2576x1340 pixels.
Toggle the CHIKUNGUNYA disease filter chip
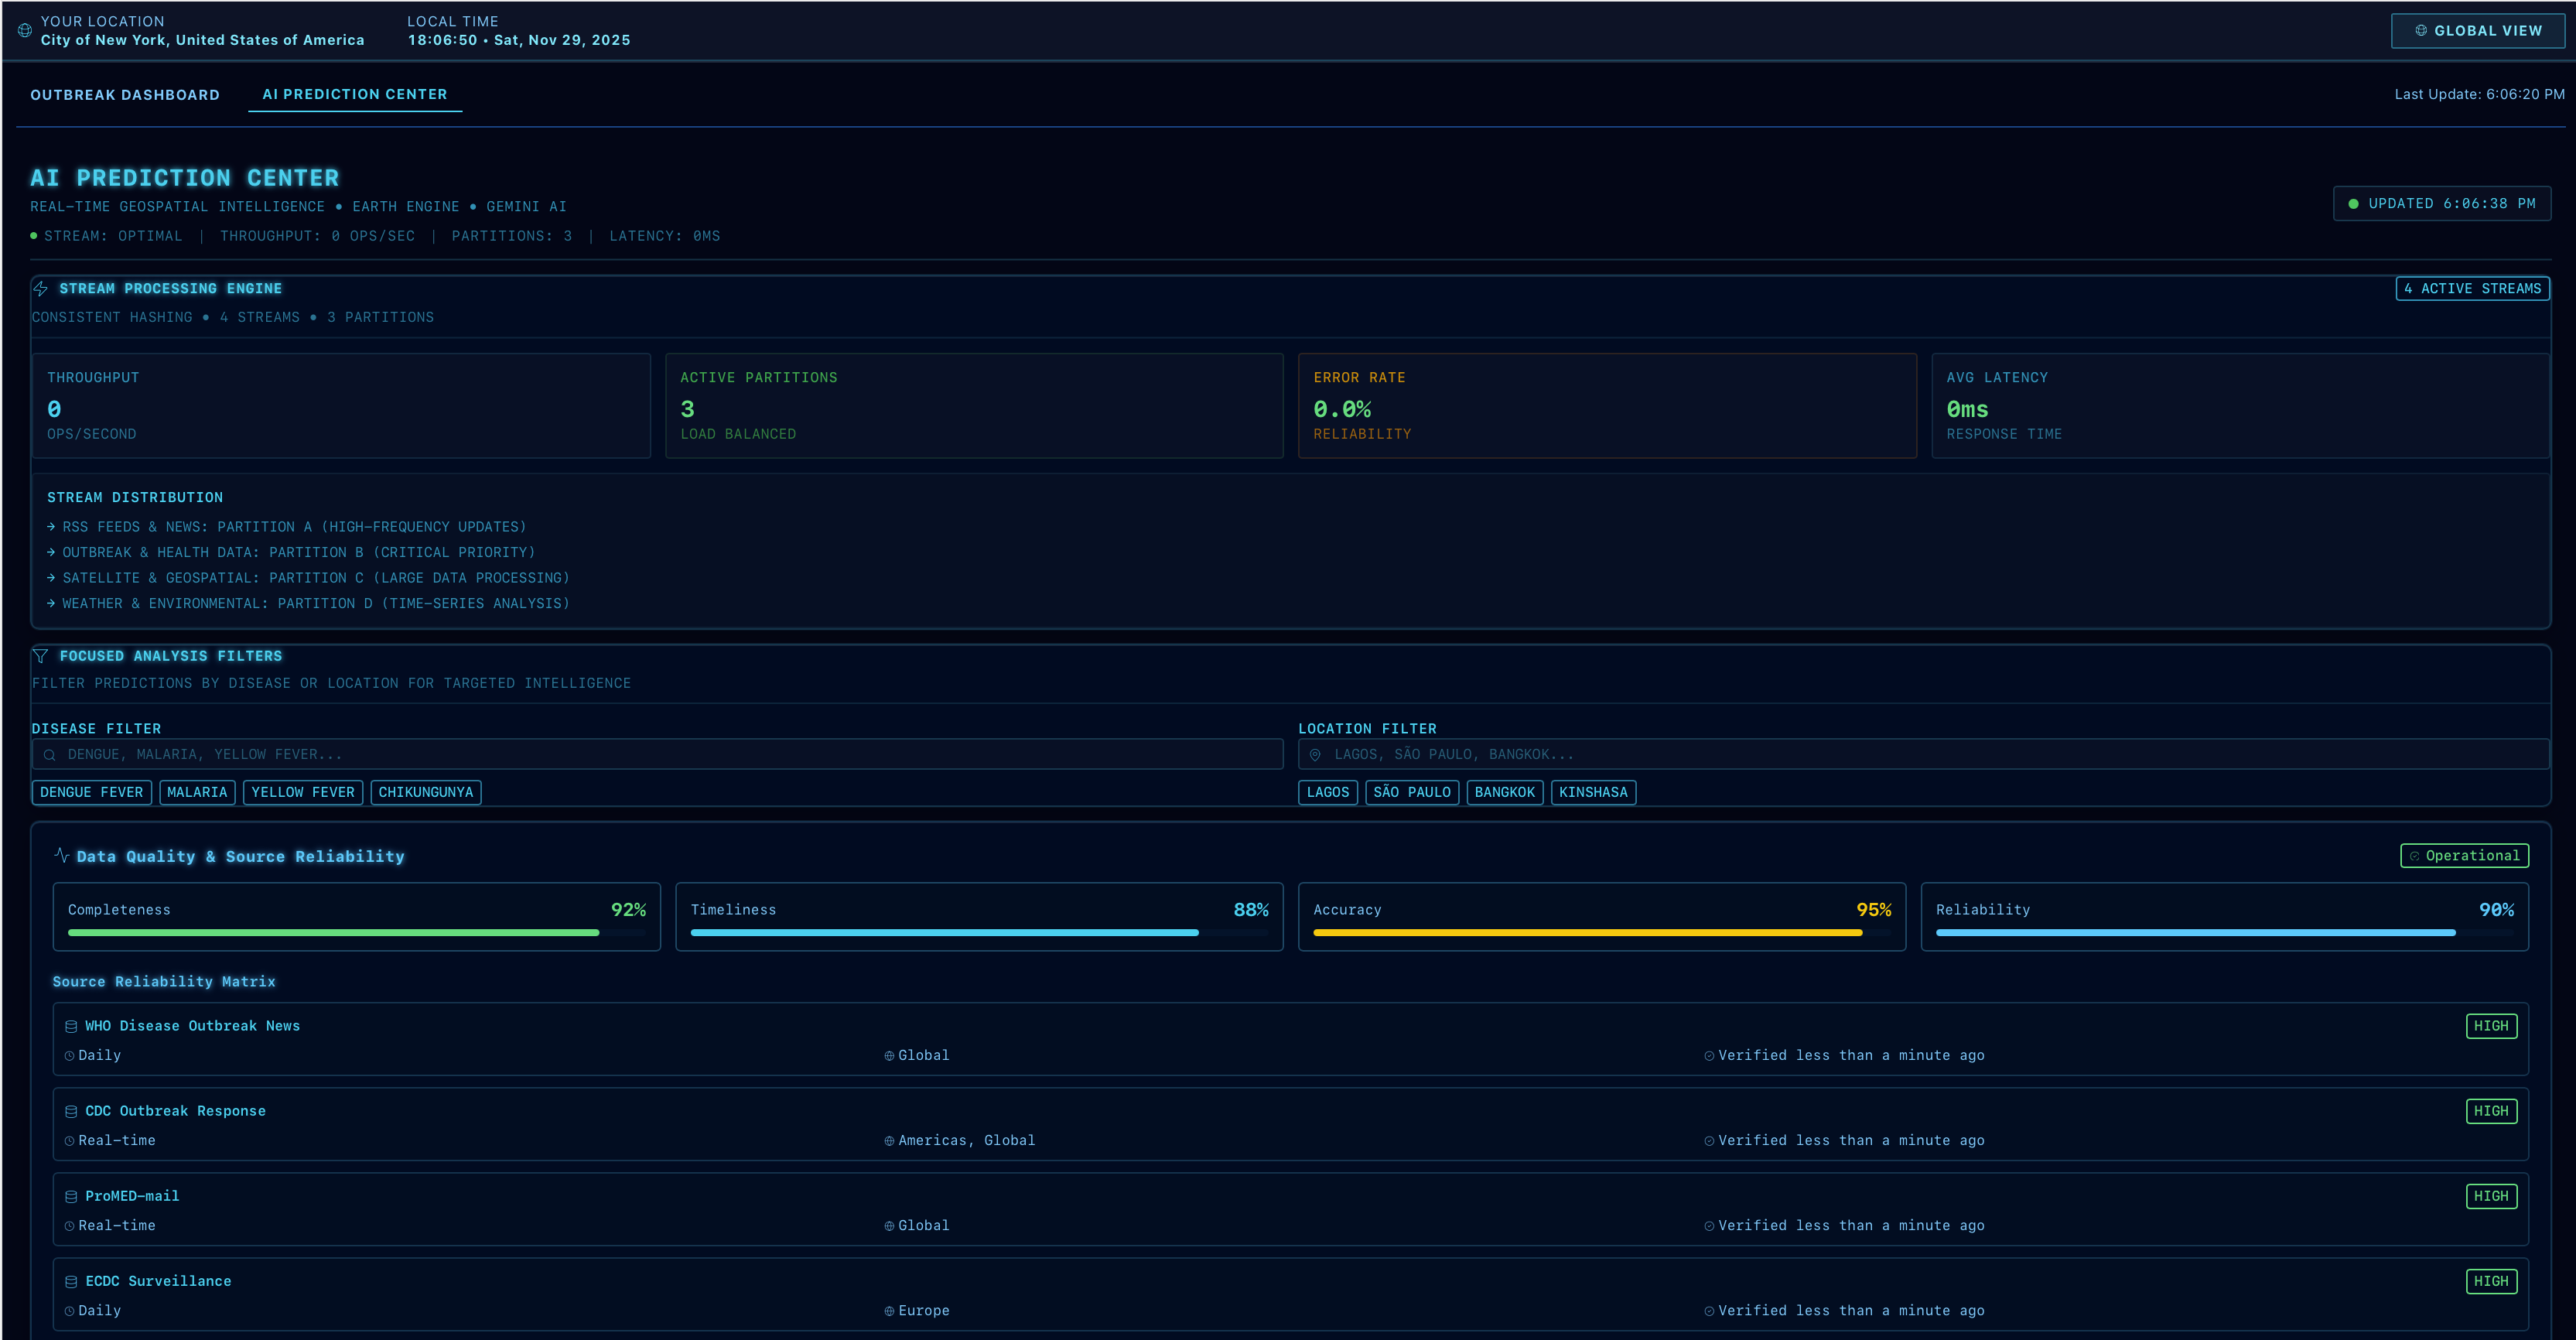(425, 792)
